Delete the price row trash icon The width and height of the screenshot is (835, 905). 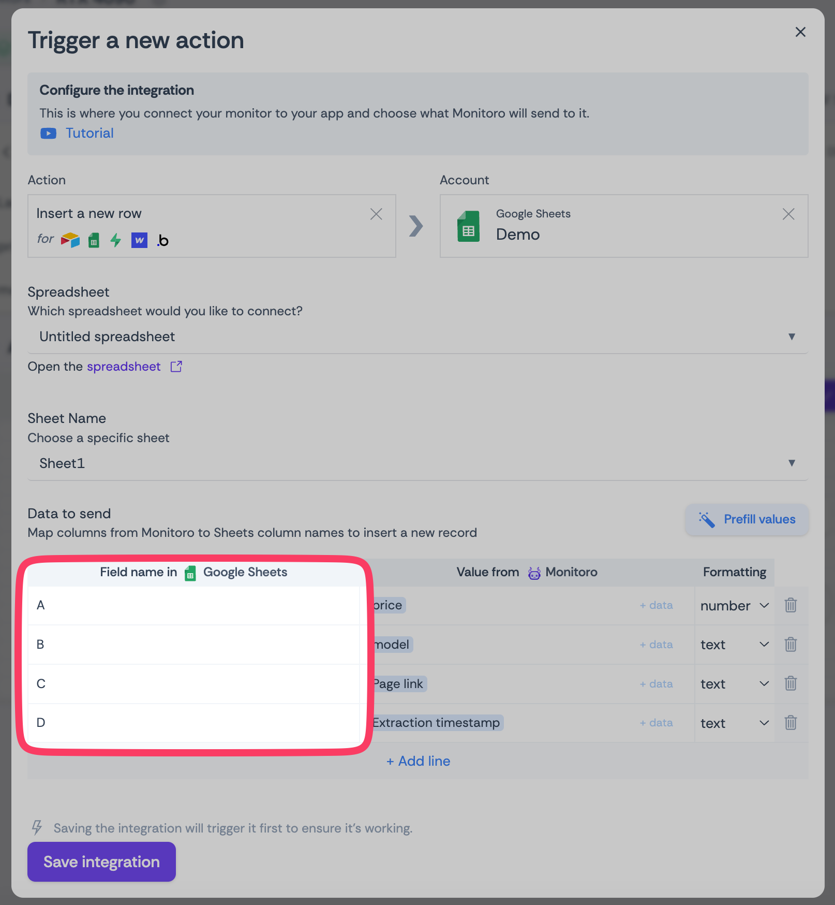click(x=791, y=605)
